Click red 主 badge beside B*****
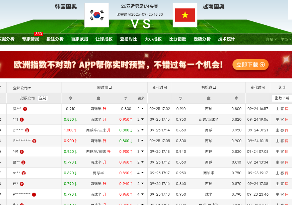Screen dimensions: 292x205 [27, 130]
